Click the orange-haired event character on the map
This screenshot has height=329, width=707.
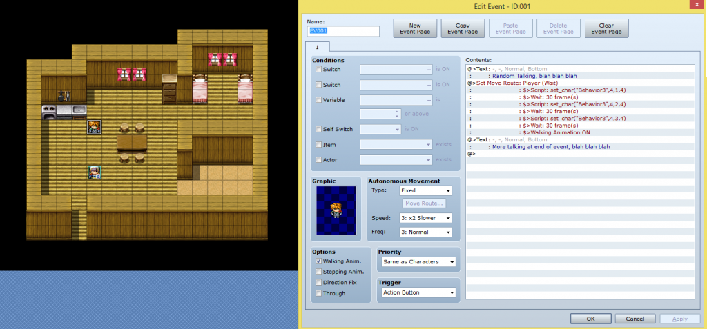coord(95,127)
